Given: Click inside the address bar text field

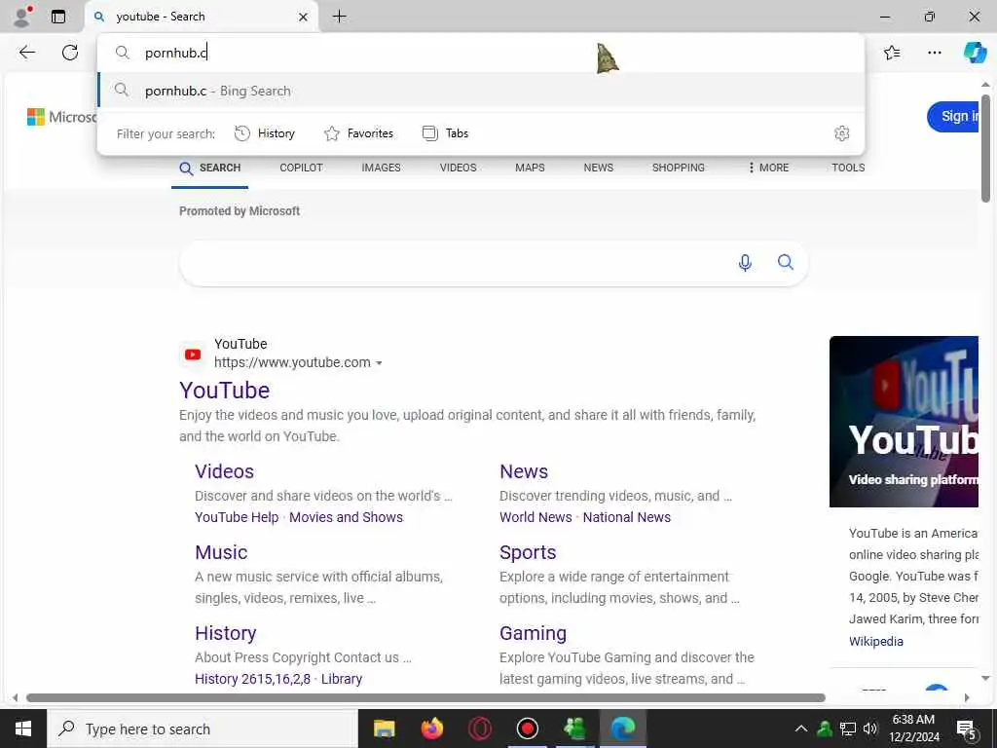Looking at the screenshot, I should (481, 53).
